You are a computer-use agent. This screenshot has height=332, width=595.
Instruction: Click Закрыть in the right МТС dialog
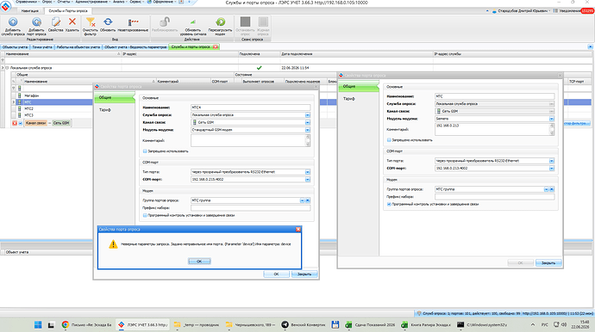[x=548, y=262]
